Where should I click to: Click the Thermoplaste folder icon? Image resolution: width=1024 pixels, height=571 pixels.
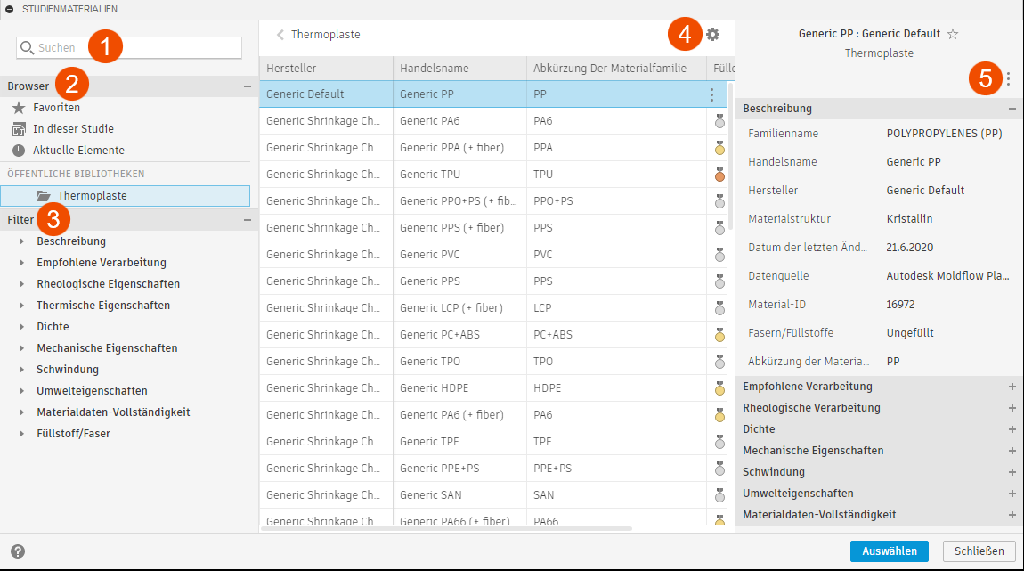click(43, 196)
